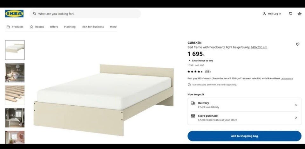305x149 pixels.
Task: Select the Offers menu item
Action: (54, 27)
